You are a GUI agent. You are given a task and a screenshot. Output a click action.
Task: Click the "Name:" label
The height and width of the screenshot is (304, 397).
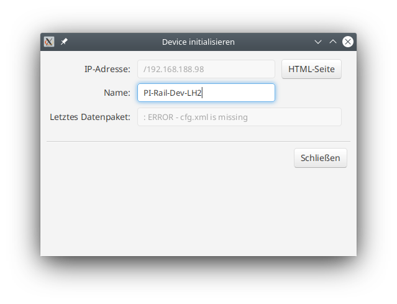pos(117,93)
